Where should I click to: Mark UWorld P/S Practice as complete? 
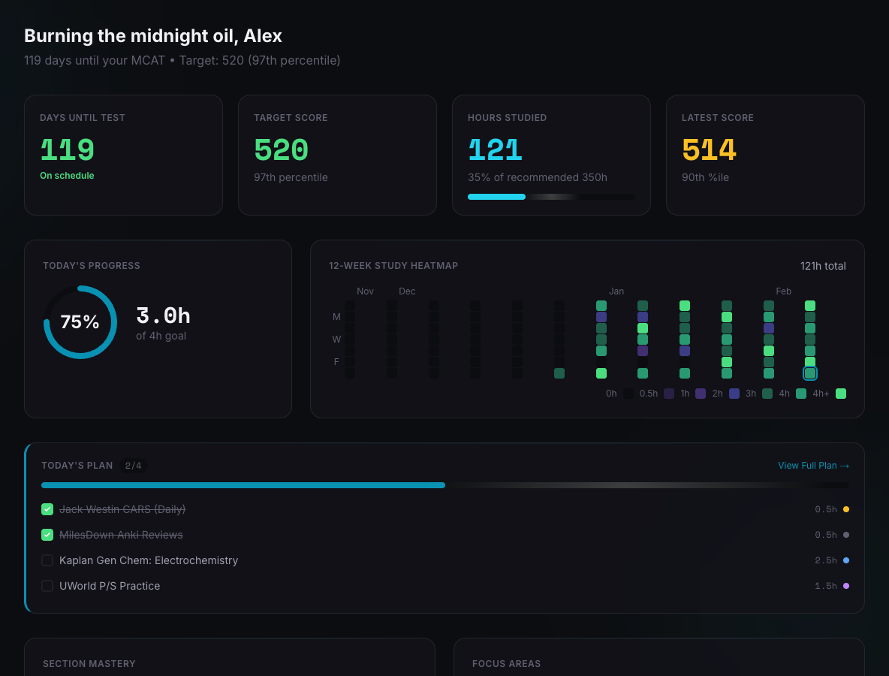47,586
